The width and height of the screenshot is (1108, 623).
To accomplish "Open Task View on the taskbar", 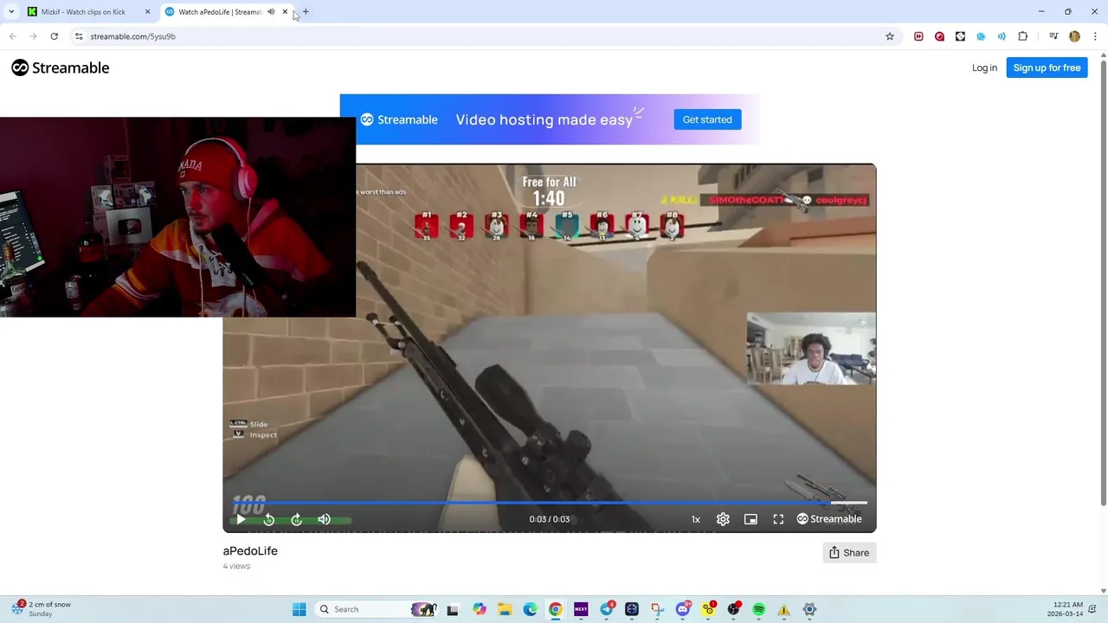I will click(452, 609).
